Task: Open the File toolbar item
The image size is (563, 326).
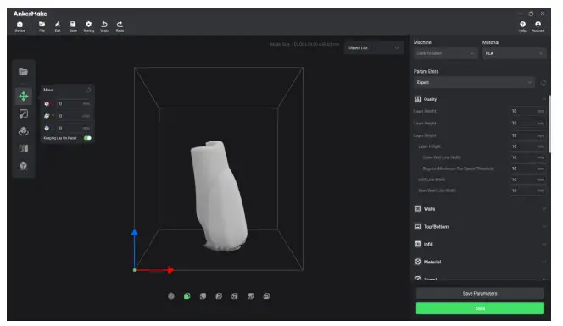Action: [42, 26]
